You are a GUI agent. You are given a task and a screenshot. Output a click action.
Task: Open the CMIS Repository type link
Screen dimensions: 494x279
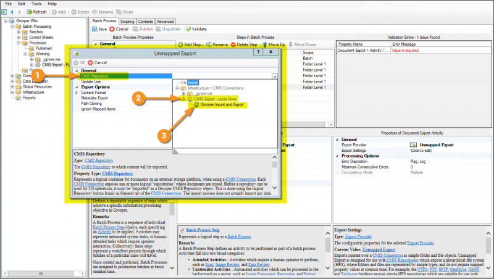point(99,160)
